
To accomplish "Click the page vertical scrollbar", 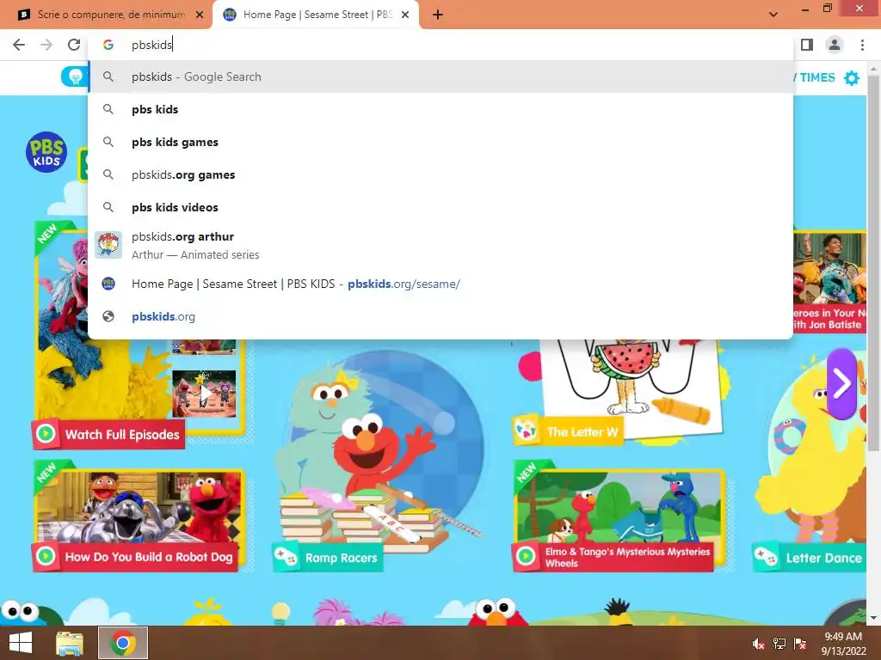I will coord(873,264).
